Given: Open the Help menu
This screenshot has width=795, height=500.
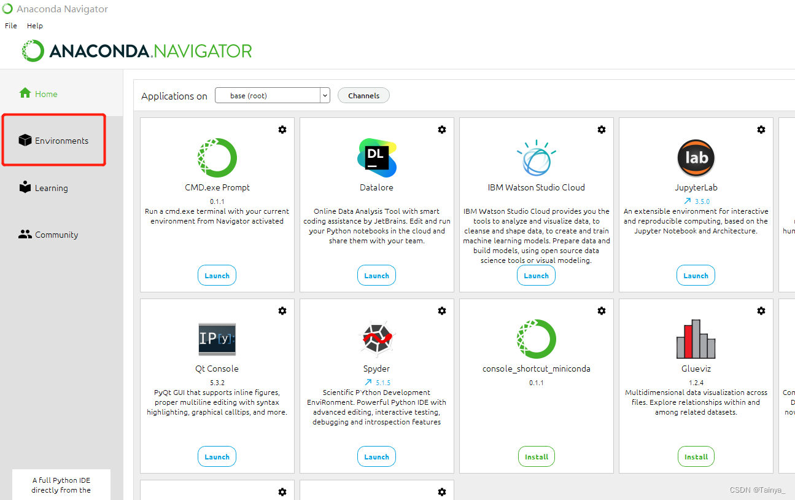Looking at the screenshot, I should coord(35,26).
